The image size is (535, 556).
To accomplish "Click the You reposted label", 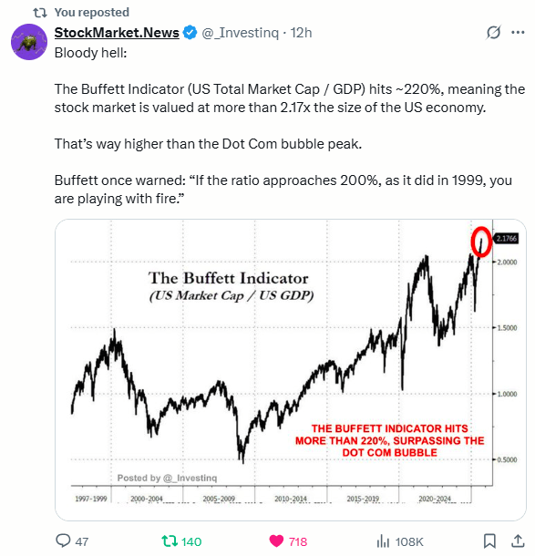I will tap(92, 13).
